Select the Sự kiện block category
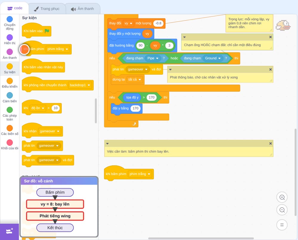298x240 pixels. (10, 68)
